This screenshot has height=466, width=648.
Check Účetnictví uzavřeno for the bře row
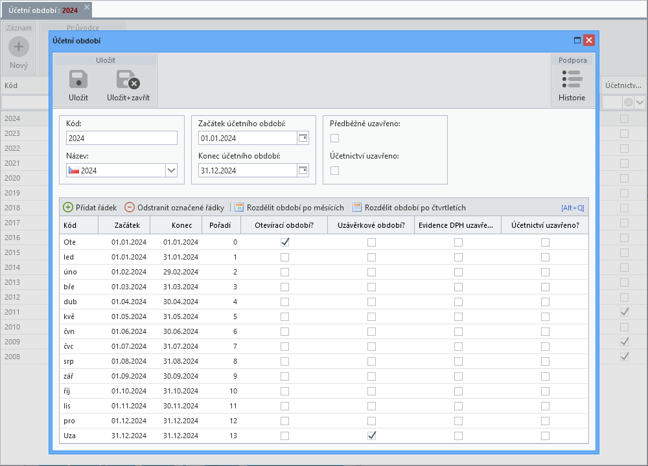click(545, 287)
